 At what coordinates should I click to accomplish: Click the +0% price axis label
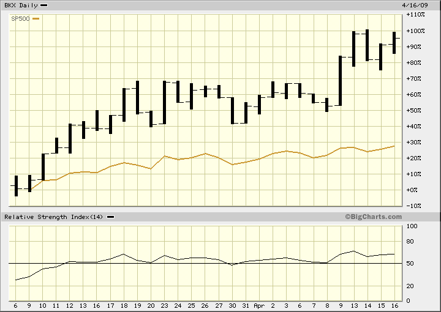(412, 190)
